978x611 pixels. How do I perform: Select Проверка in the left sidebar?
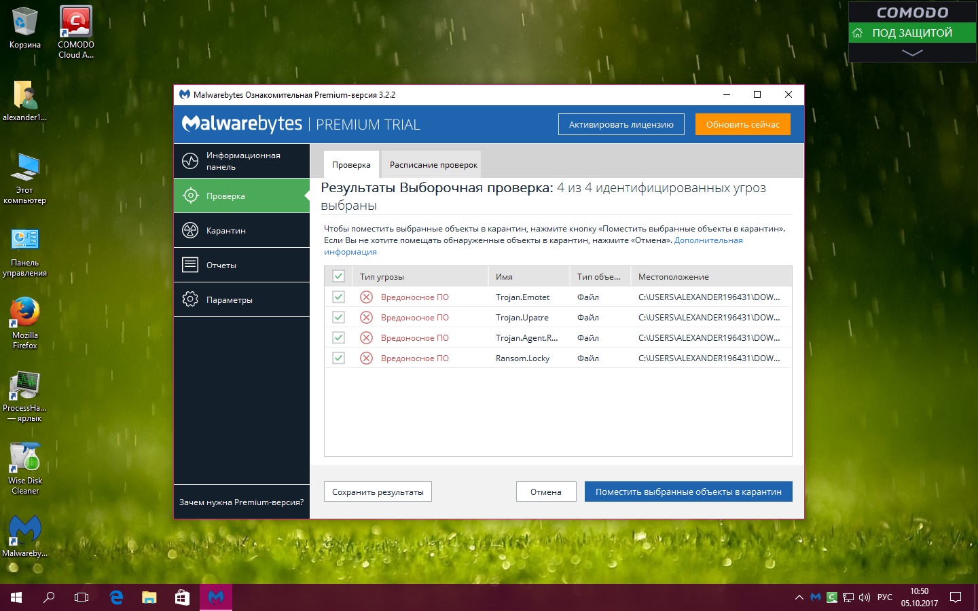pyautogui.click(x=242, y=196)
